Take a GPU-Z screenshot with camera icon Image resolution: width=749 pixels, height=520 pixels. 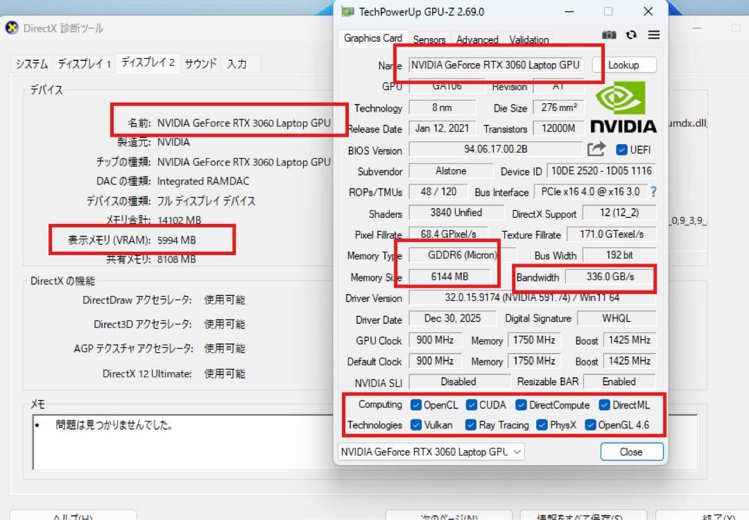point(609,35)
